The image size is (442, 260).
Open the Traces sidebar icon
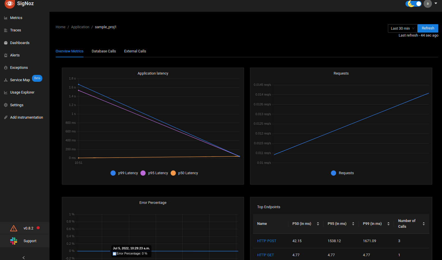tap(6, 30)
